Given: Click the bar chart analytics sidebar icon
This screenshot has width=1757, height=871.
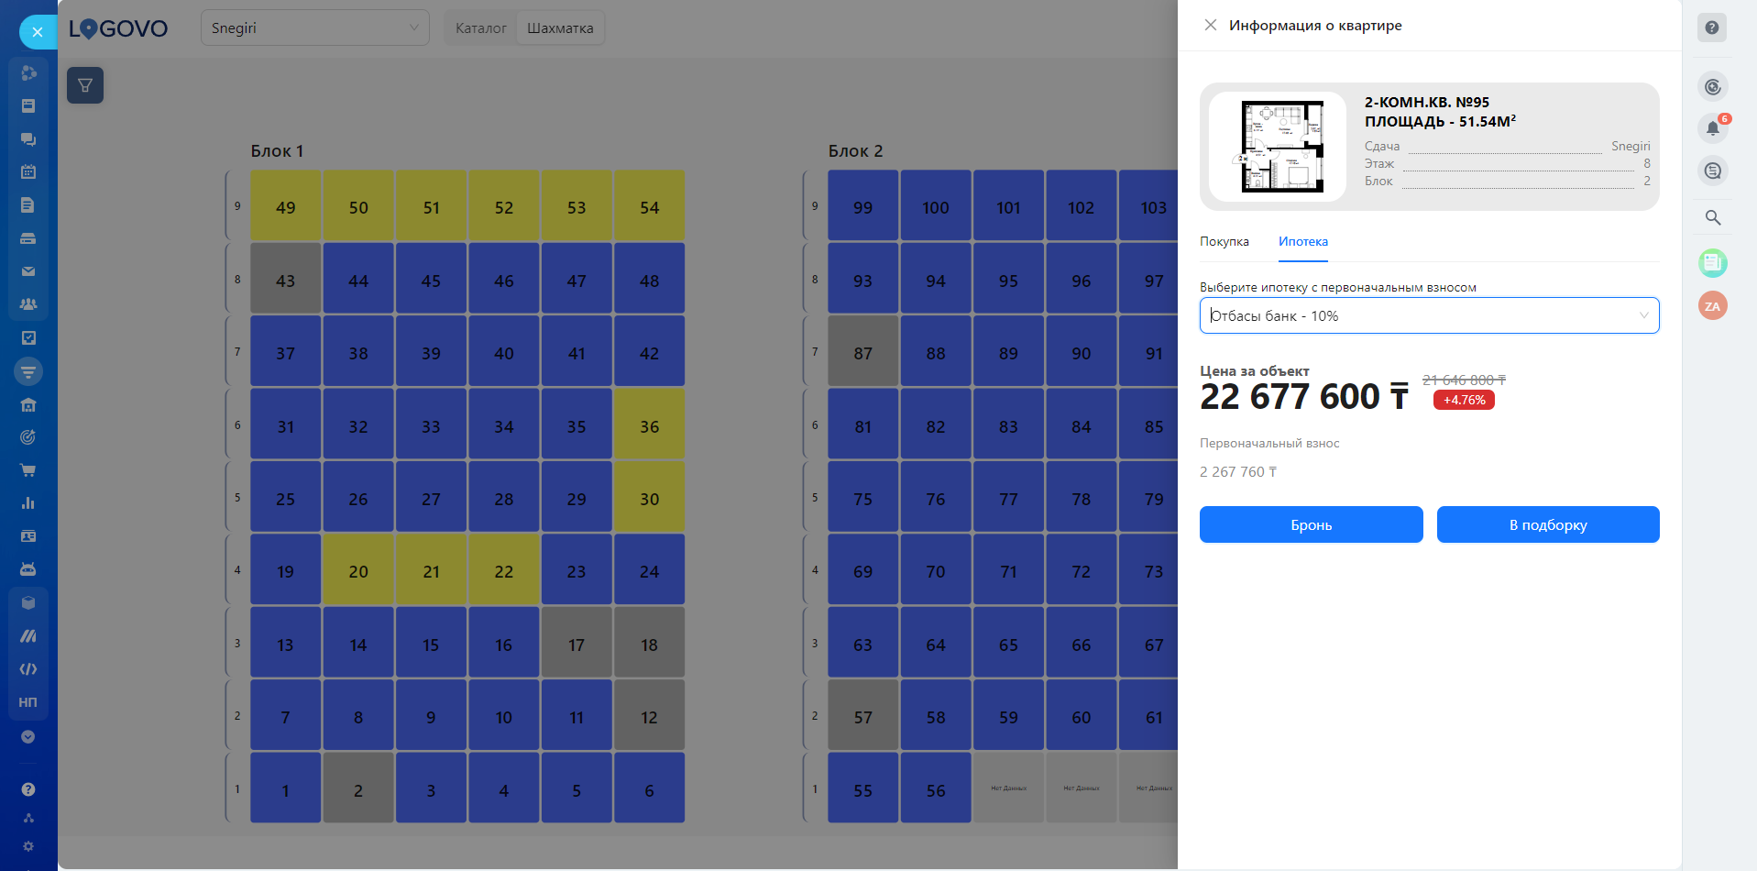Looking at the screenshot, I should click(x=28, y=503).
